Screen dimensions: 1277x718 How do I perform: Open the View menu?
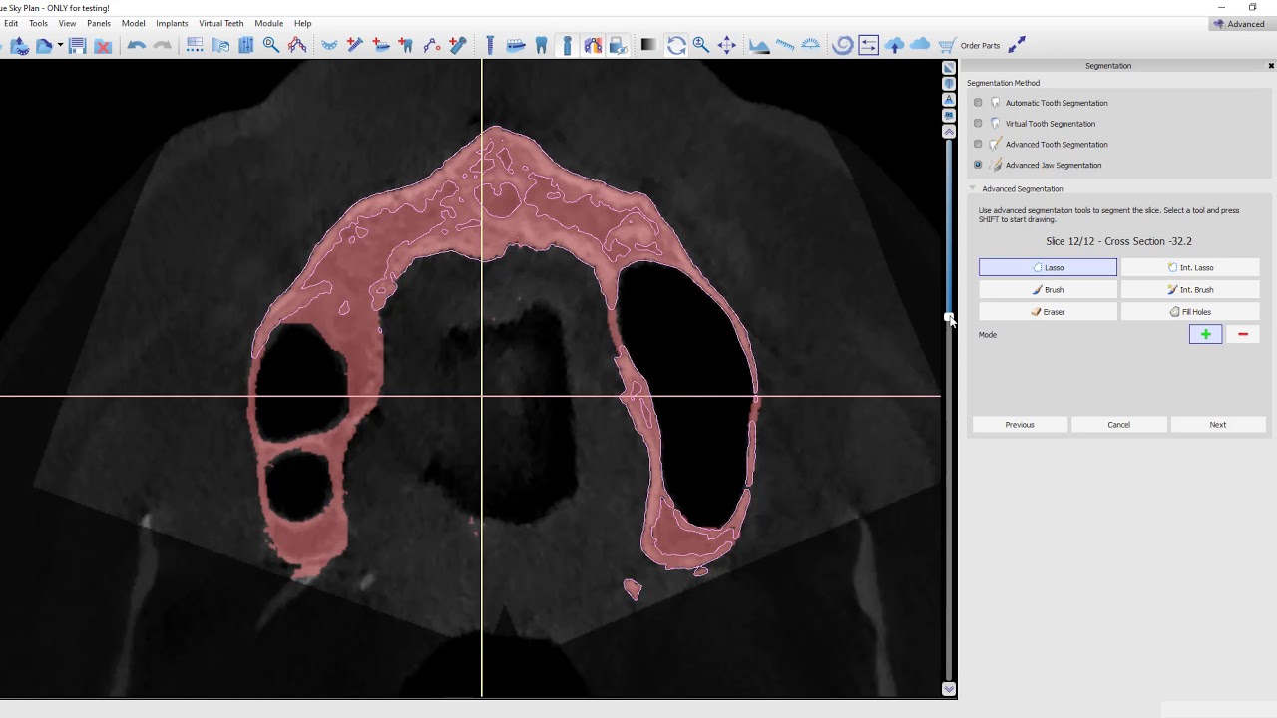point(67,23)
